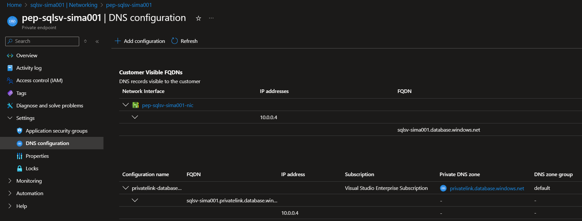Screen dimensions: 582x221
Task: Open Application security groups menu item
Action: click(56, 131)
